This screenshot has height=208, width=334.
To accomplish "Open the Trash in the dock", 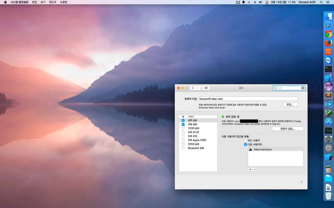I will coord(328,196).
